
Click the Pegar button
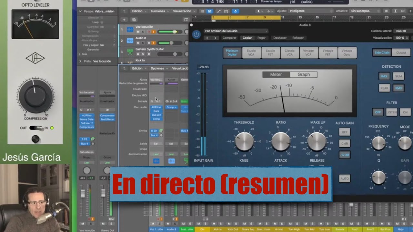click(262, 38)
